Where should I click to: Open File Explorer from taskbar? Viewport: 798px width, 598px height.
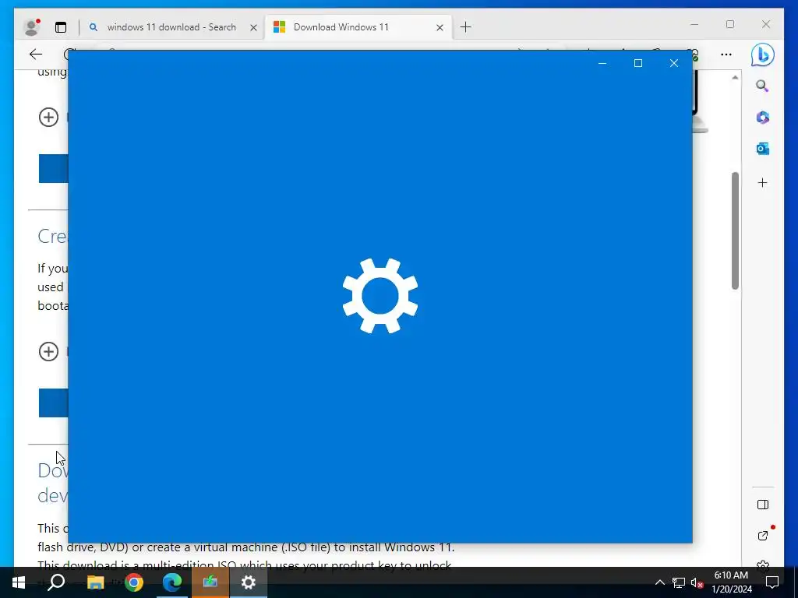[x=95, y=582]
